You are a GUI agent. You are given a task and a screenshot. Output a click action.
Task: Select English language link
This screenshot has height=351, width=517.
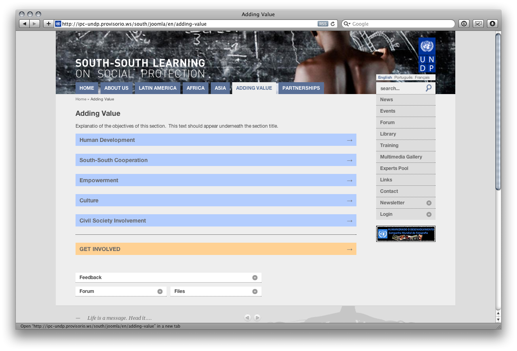pyautogui.click(x=385, y=77)
